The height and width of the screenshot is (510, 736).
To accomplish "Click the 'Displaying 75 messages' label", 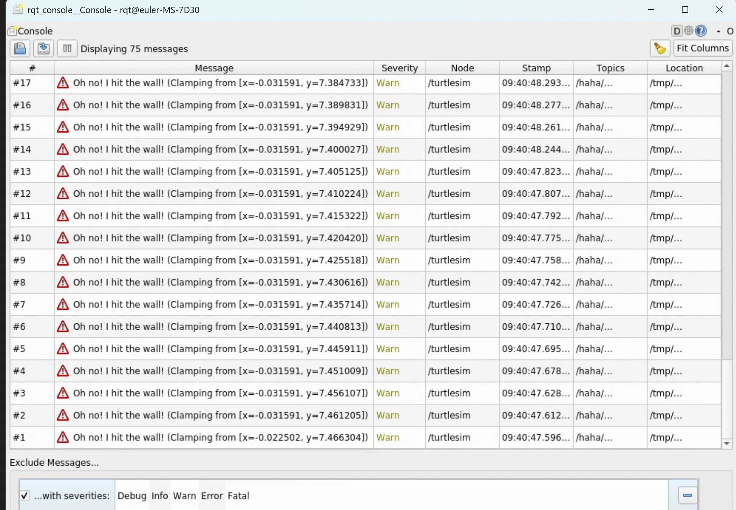I will [134, 49].
